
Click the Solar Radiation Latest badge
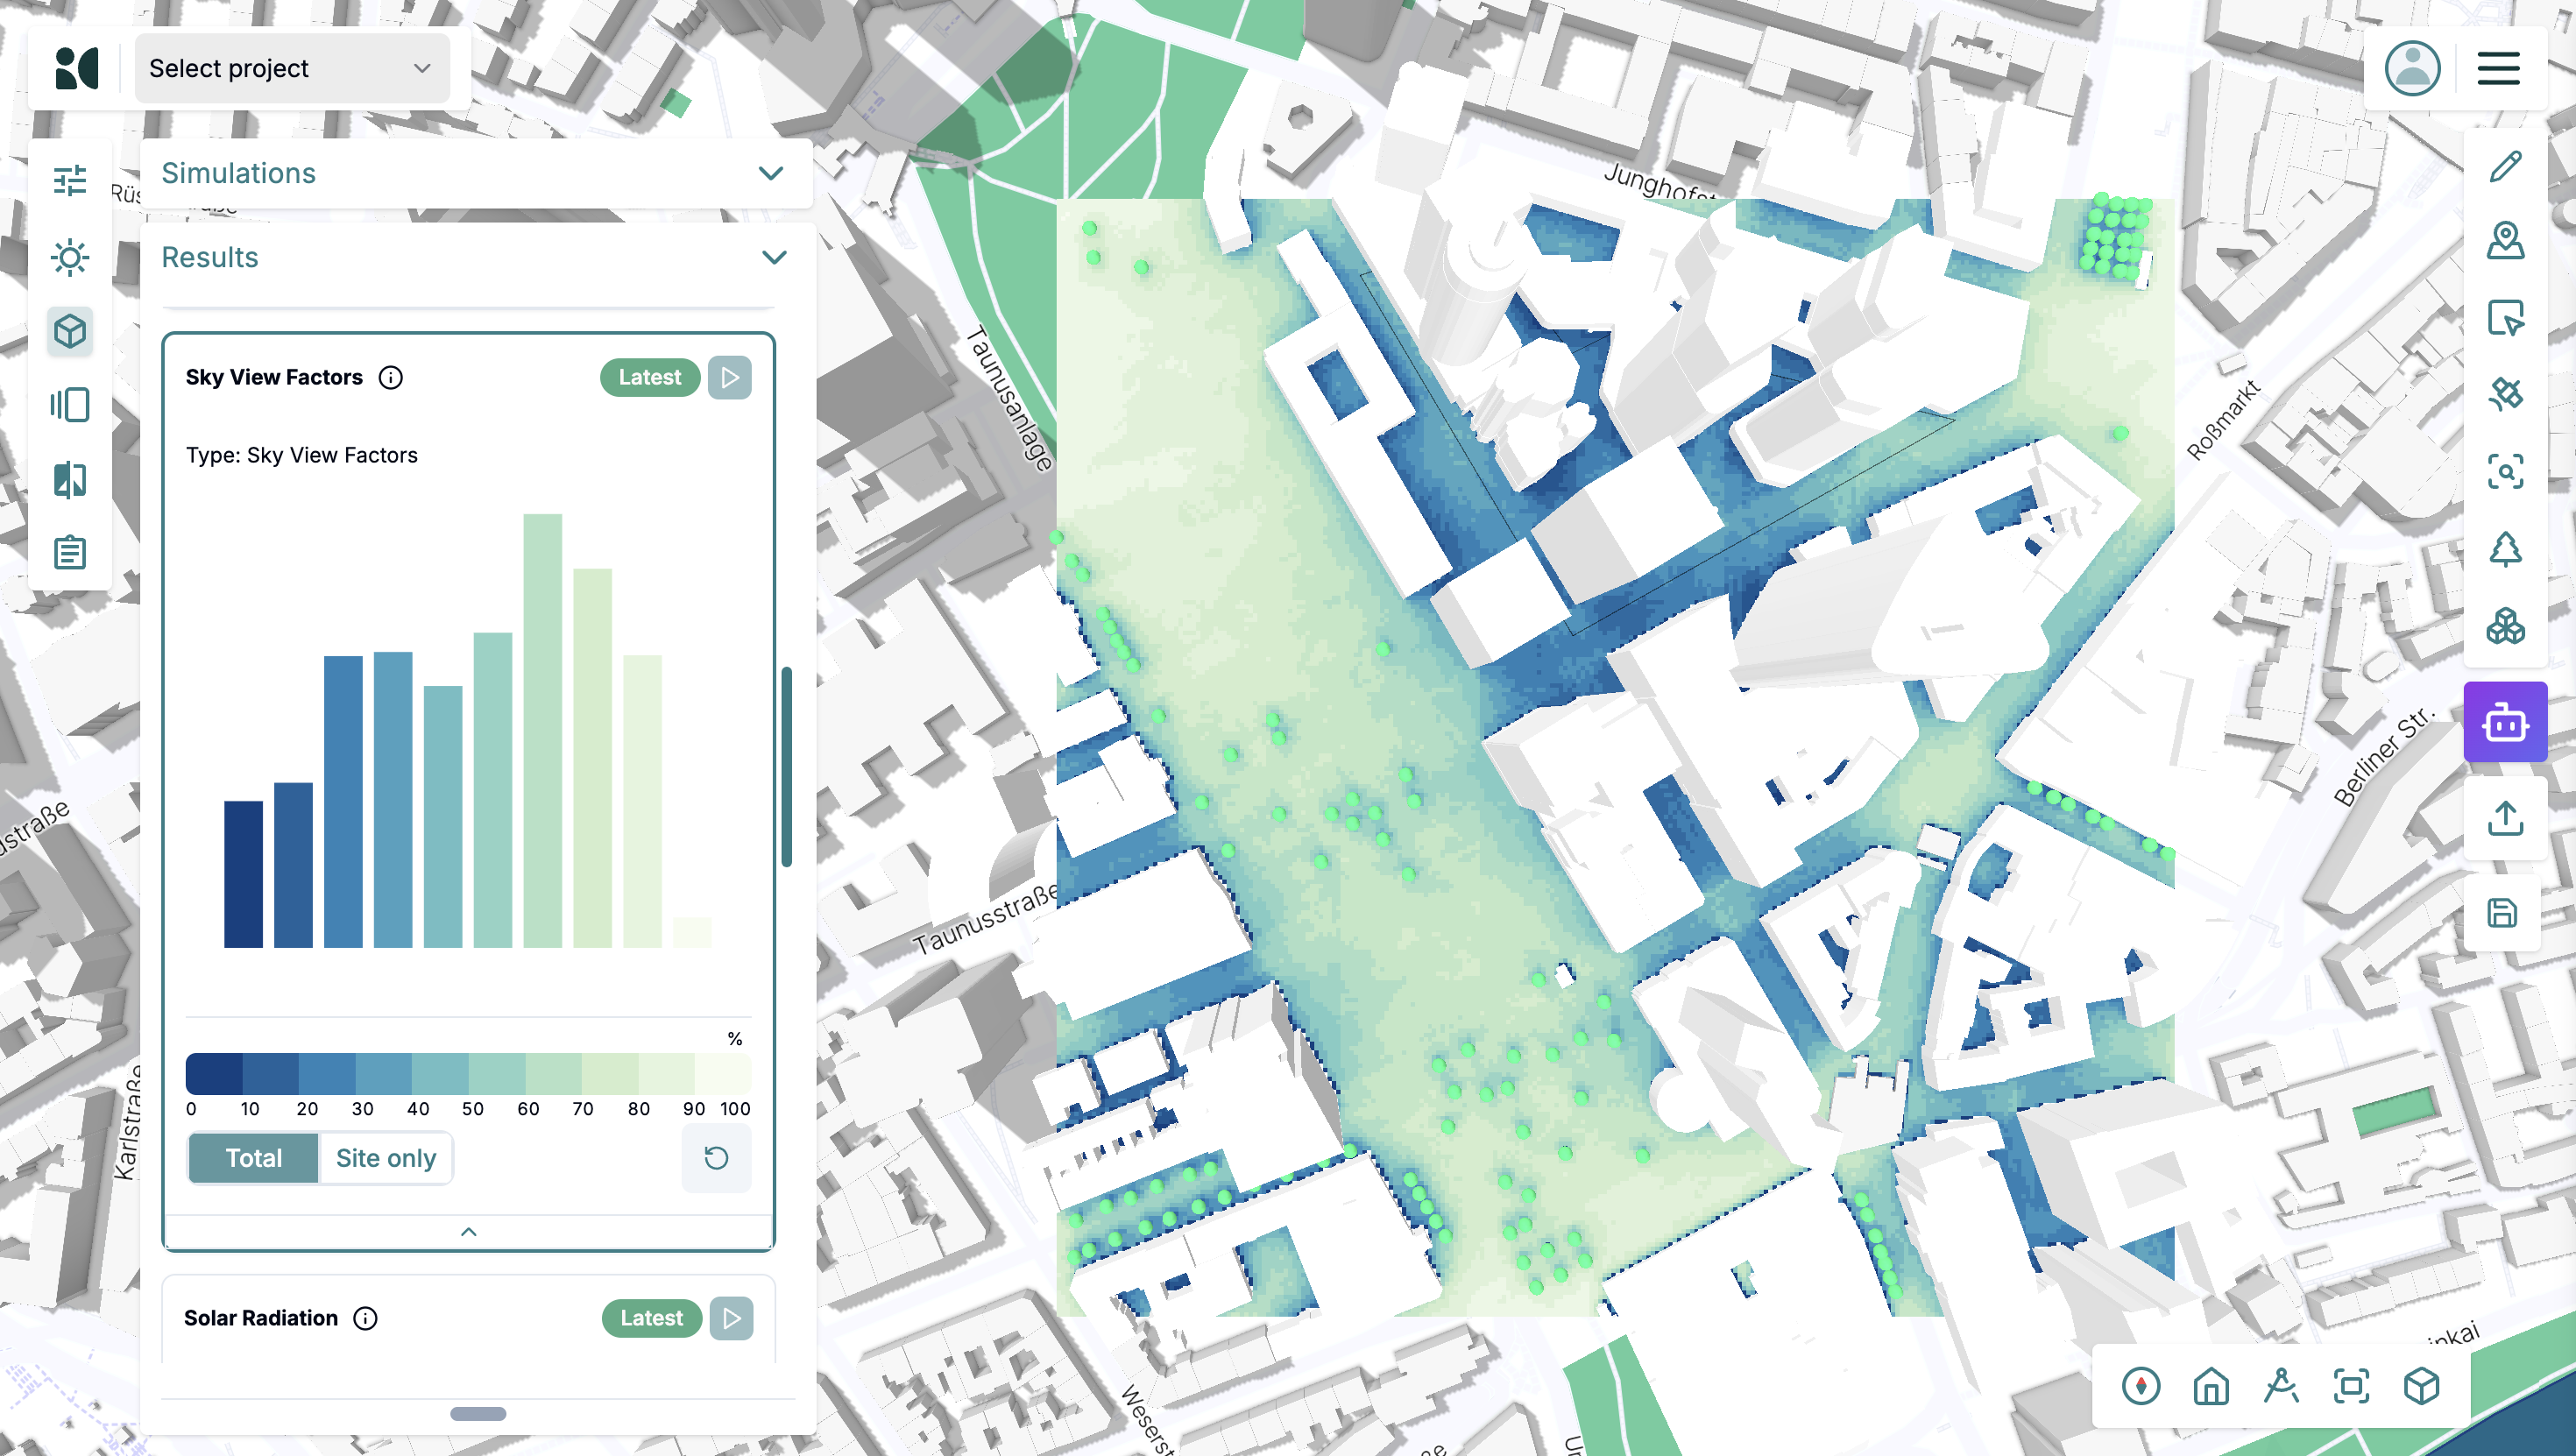tap(651, 1318)
